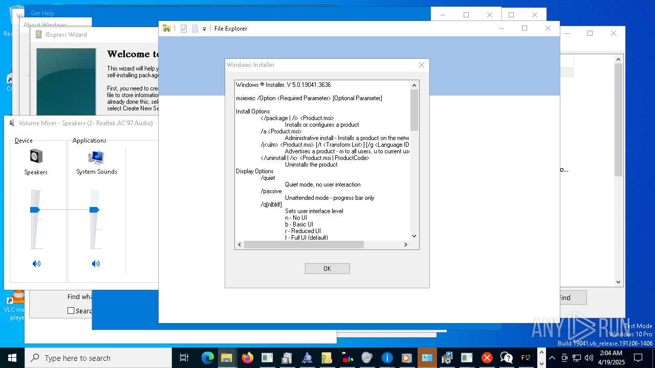Mute System Sounds in Volume Mixer
Viewport: 655px width, 368px height.
point(96,264)
